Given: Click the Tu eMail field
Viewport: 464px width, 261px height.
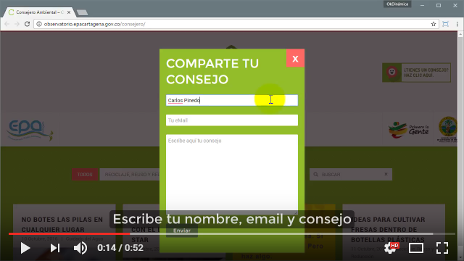Looking at the screenshot, I should coord(232,120).
